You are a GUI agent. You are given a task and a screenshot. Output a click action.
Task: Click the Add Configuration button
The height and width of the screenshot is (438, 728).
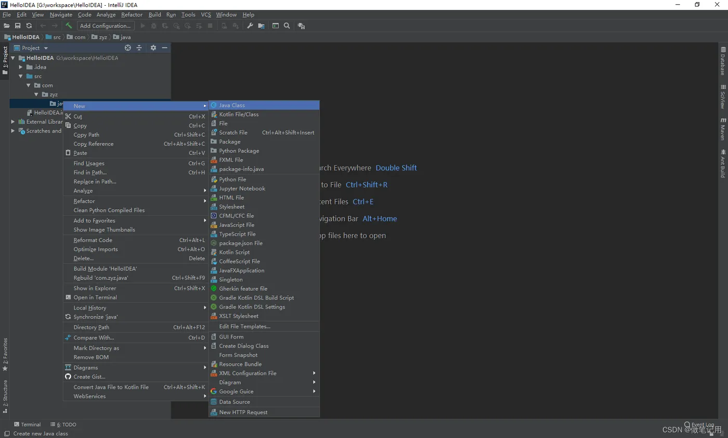[106, 25]
